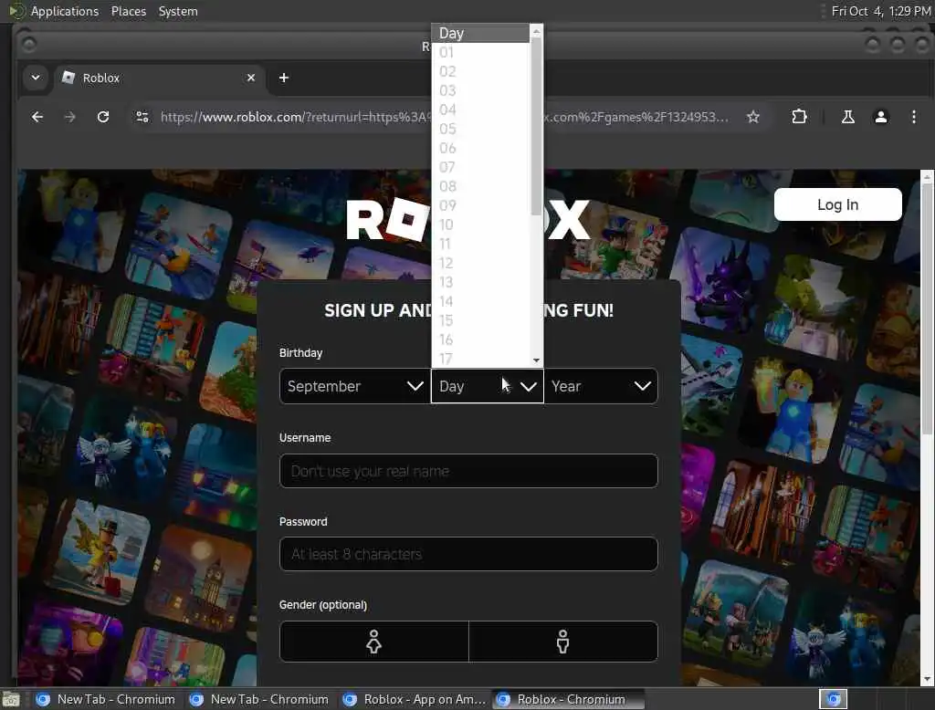Open the Applications menu
The height and width of the screenshot is (710, 935).
65,11
